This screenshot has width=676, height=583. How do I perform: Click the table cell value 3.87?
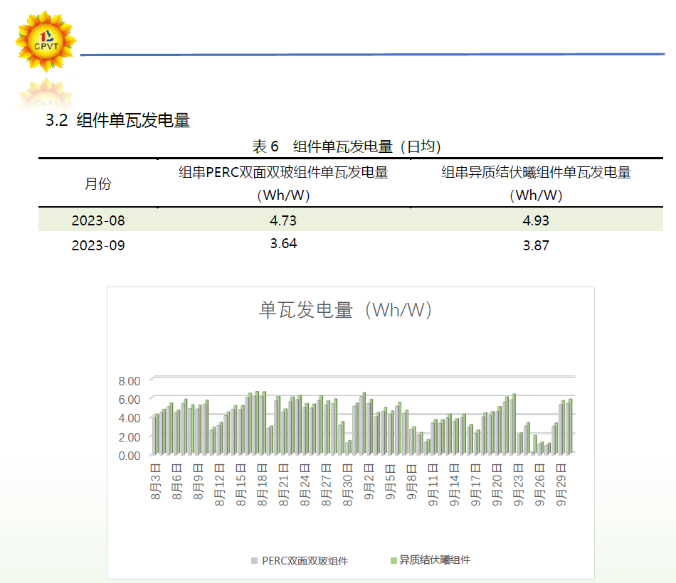pos(536,245)
